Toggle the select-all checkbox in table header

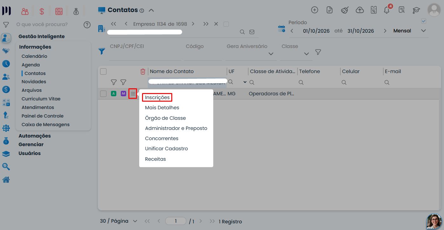pos(103,71)
